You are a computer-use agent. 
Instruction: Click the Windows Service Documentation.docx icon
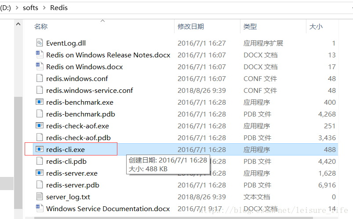(40, 208)
